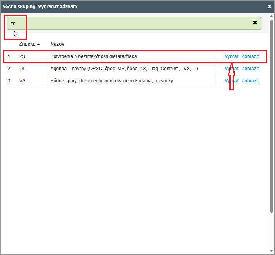View the VS record via Zobraziť
Image resolution: width=275 pixels, height=255 pixels.
250,81
